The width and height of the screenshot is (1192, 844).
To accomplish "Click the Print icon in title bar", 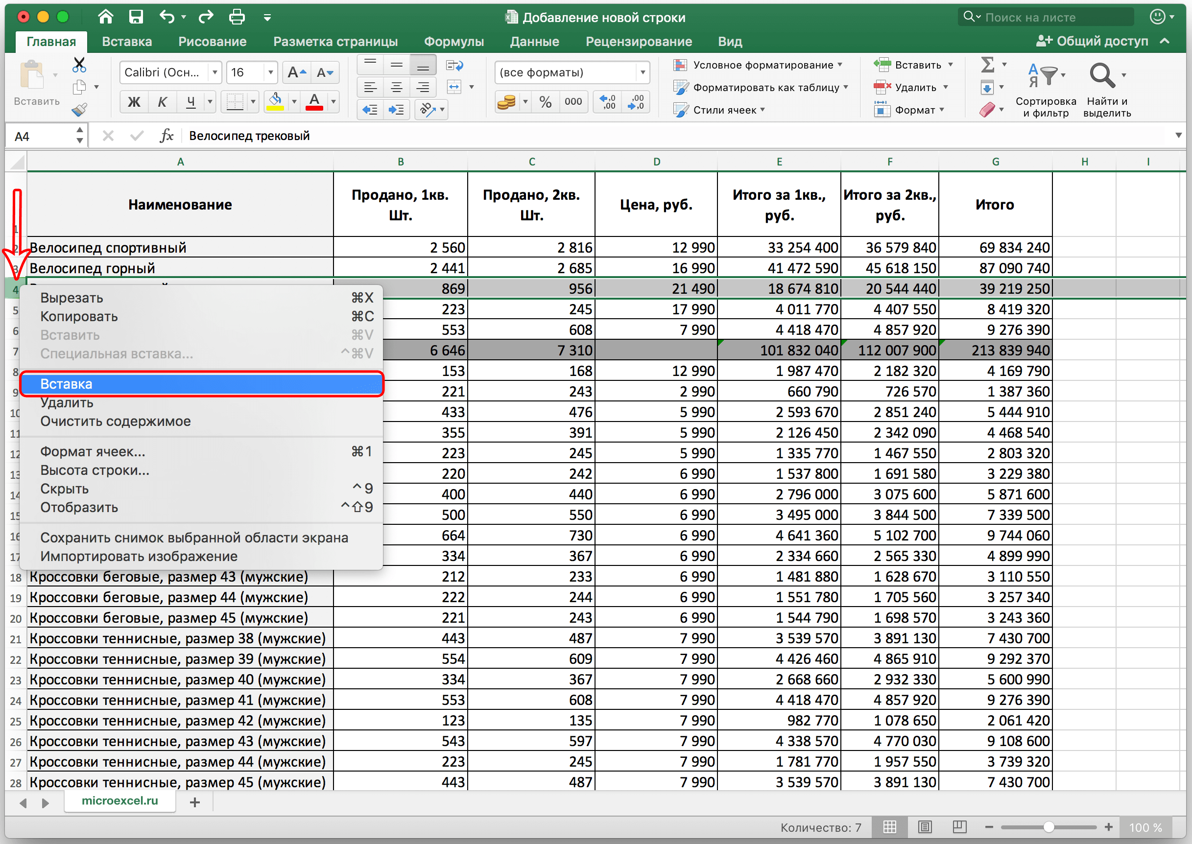I will (237, 17).
